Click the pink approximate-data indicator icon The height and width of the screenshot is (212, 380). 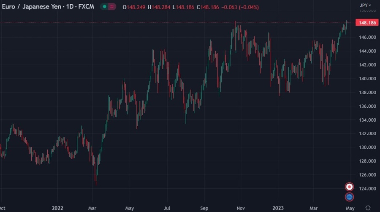click(112, 7)
